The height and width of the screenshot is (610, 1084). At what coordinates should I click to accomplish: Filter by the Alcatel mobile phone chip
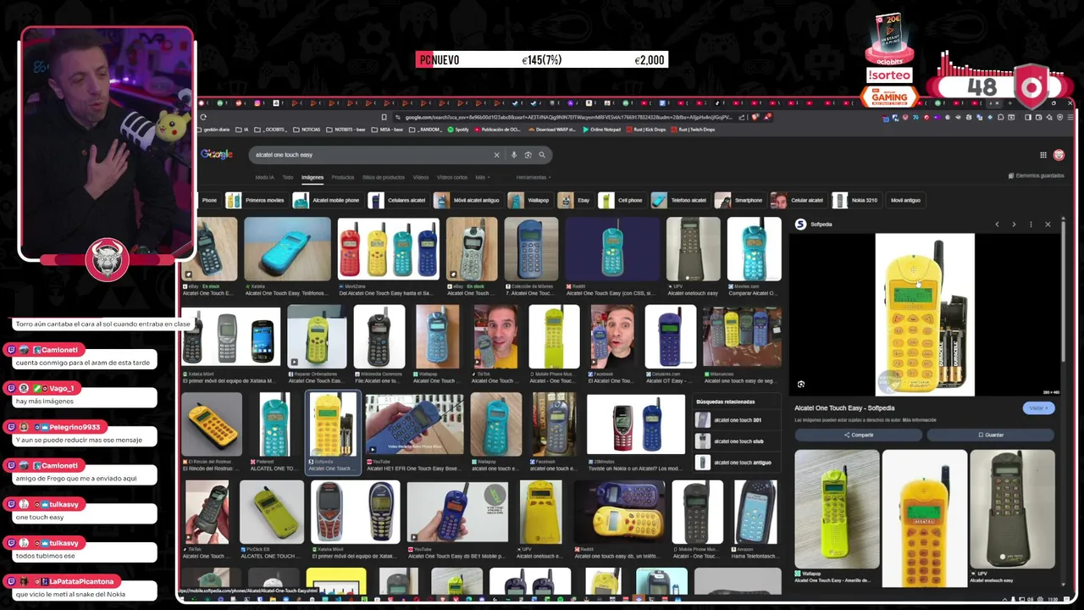pos(327,200)
